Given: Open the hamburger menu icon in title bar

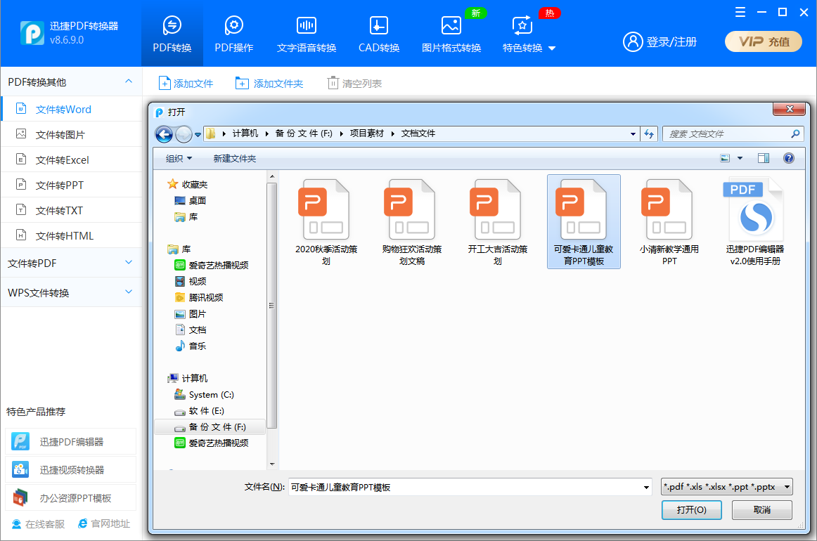Looking at the screenshot, I should click(x=740, y=12).
